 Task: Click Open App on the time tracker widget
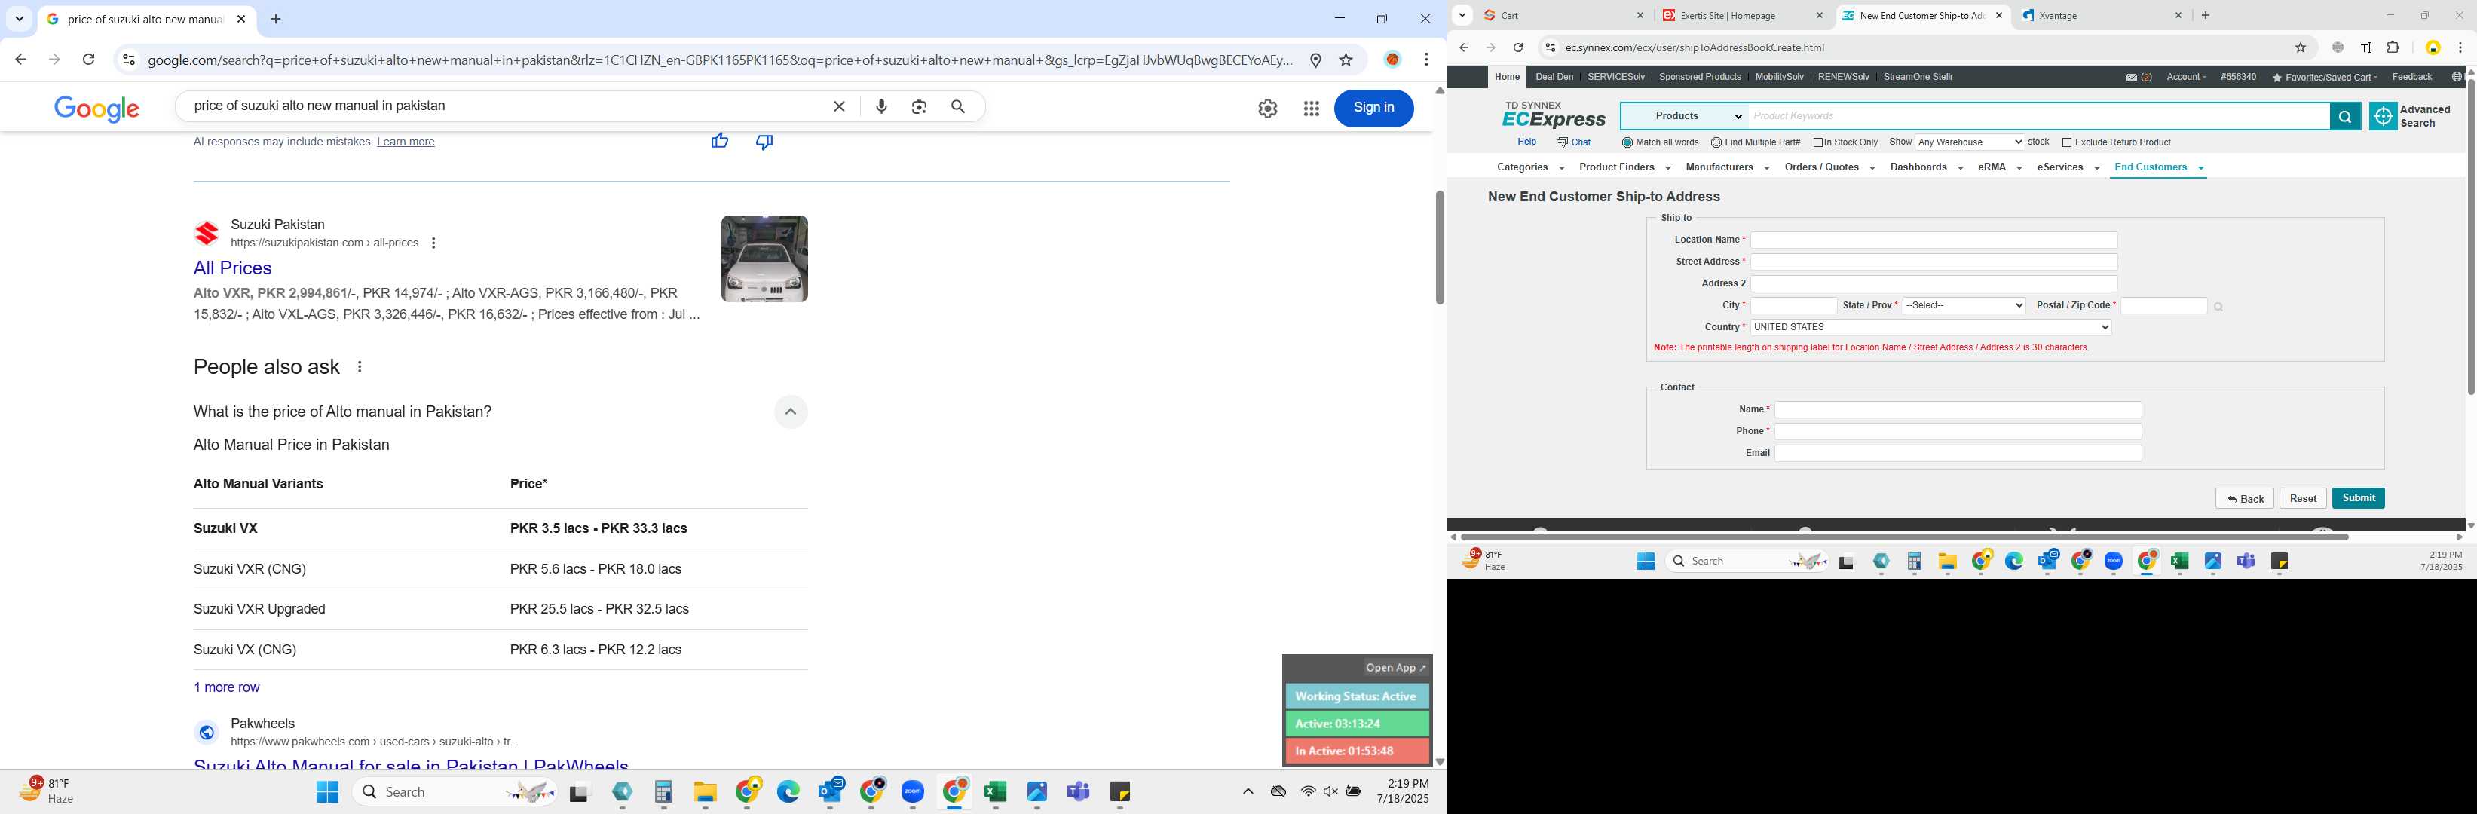(x=1395, y=668)
